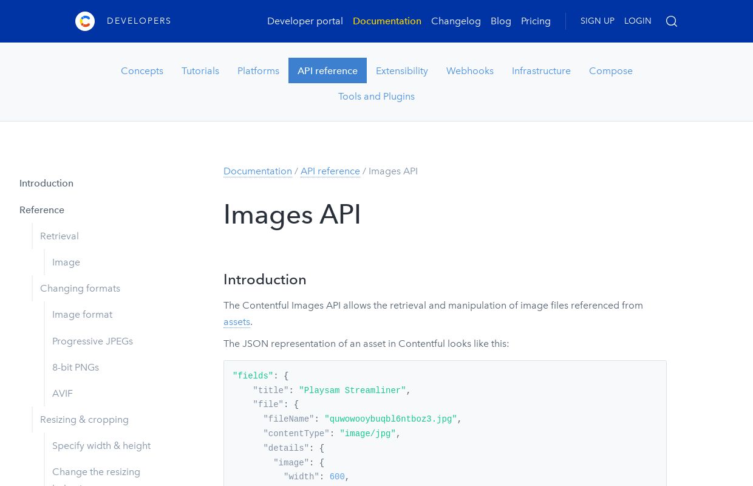Click the "Playsam Streamliner" title value

click(352, 391)
